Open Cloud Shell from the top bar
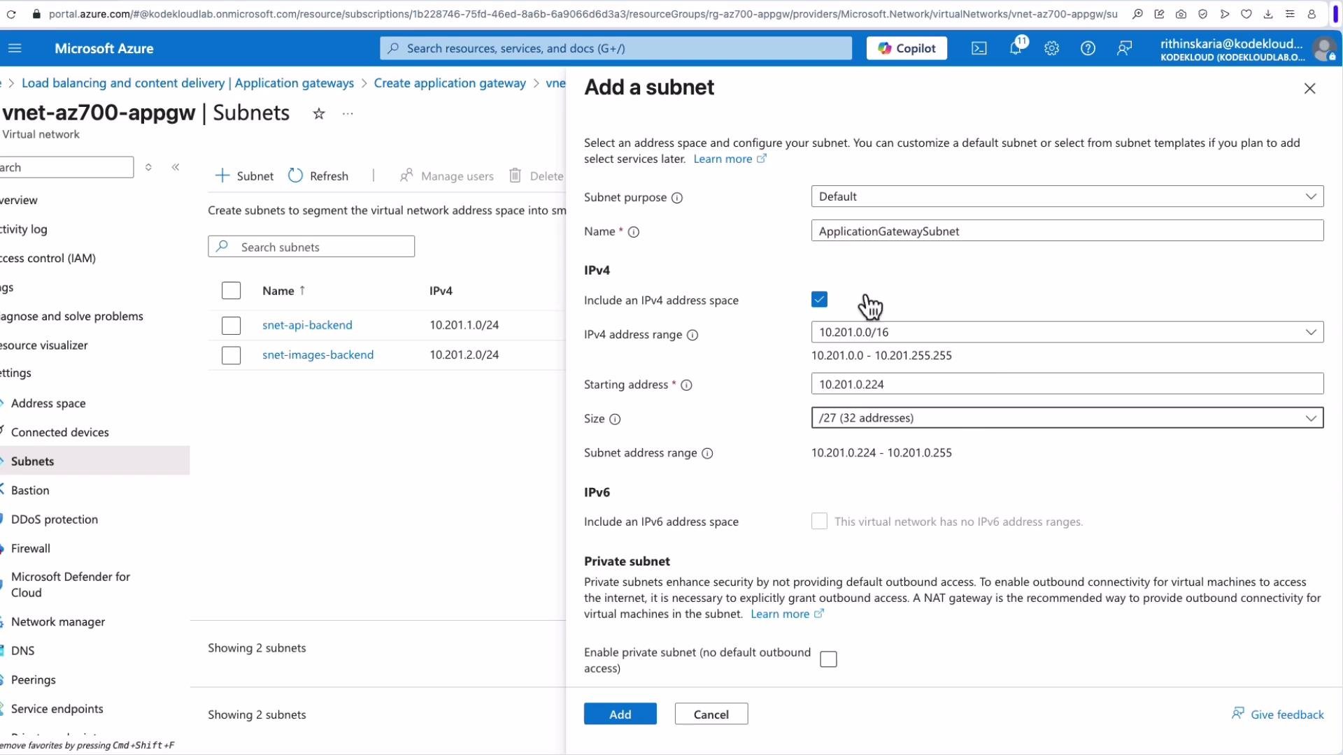Image resolution: width=1343 pixels, height=755 pixels. click(979, 48)
